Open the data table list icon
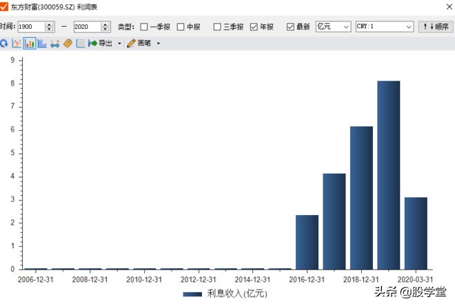455x306 pixels. (80, 43)
